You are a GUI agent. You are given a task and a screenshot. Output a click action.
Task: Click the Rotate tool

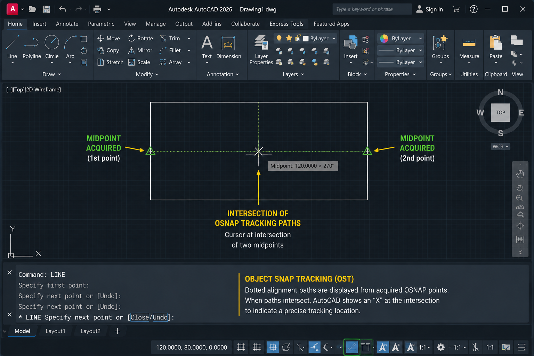point(140,38)
